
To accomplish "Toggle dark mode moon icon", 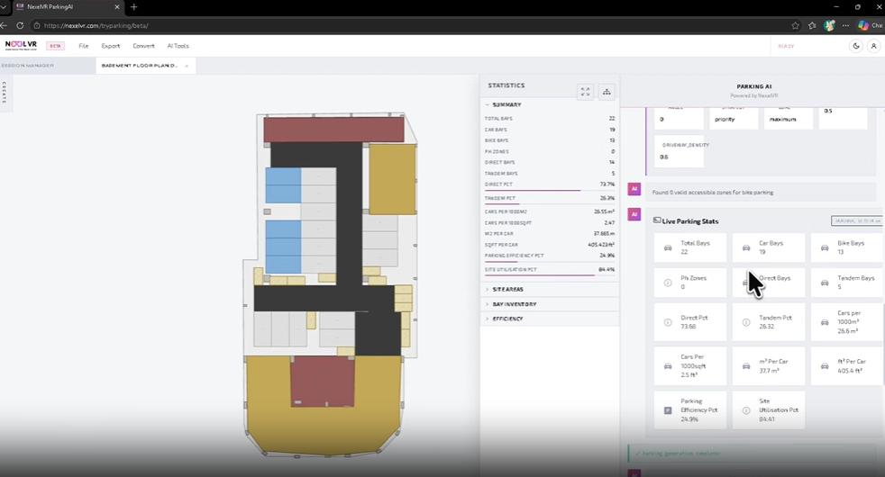I will [856, 46].
